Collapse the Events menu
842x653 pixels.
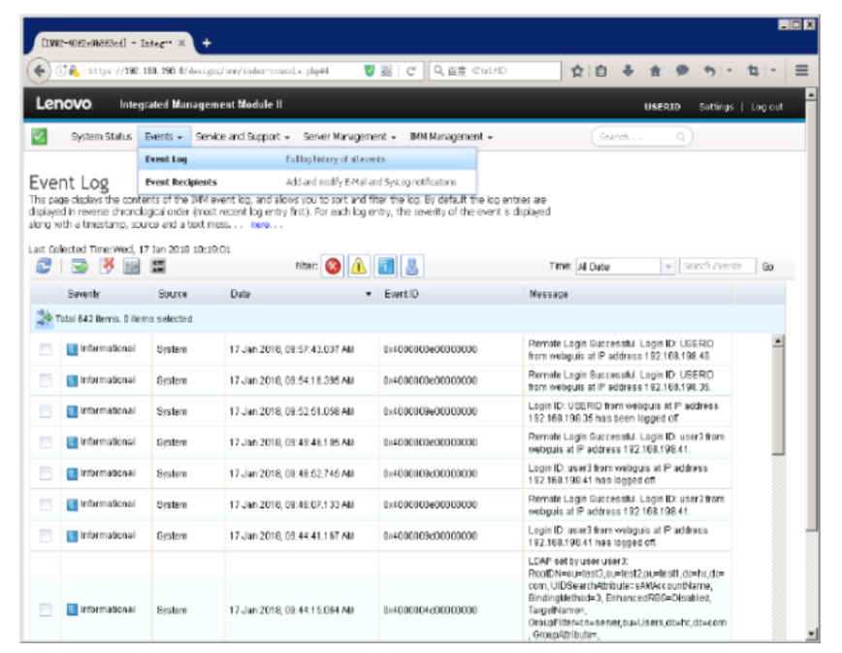tap(164, 137)
